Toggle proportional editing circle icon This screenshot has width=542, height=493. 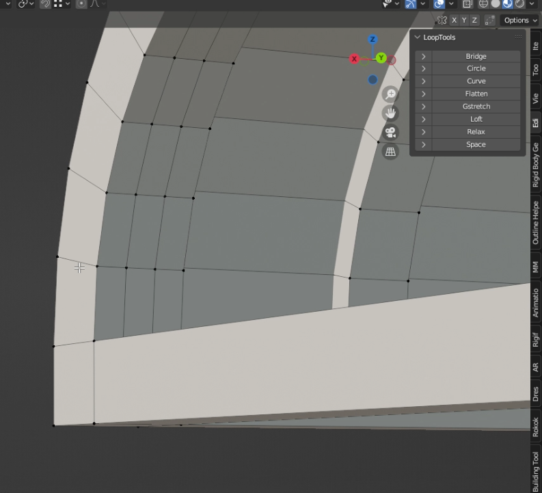81,4
